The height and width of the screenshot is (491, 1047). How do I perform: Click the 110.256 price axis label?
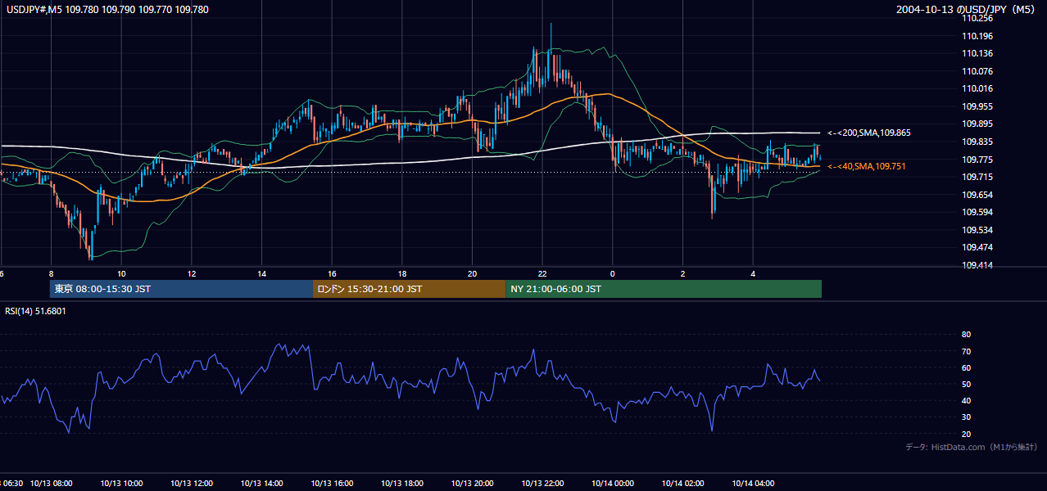[978, 18]
